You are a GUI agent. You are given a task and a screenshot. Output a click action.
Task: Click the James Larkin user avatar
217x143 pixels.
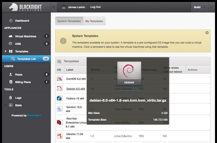point(64,7)
